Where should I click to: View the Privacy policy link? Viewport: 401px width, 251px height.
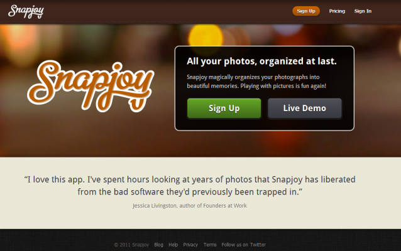[x=190, y=245]
